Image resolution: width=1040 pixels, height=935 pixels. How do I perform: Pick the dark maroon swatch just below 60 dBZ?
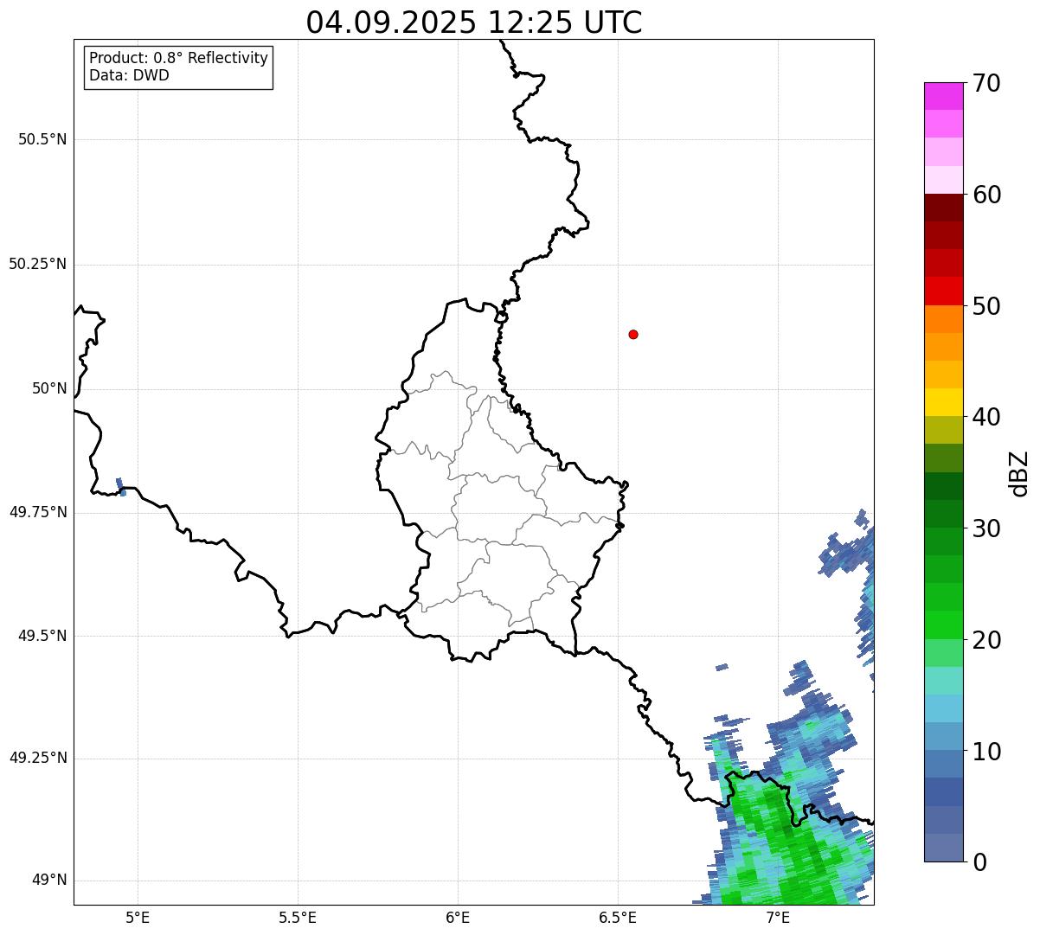(x=943, y=208)
